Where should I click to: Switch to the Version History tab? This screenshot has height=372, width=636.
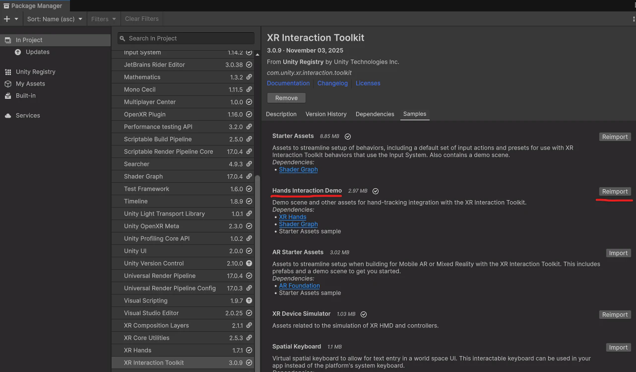pyautogui.click(x=326, y=114)
